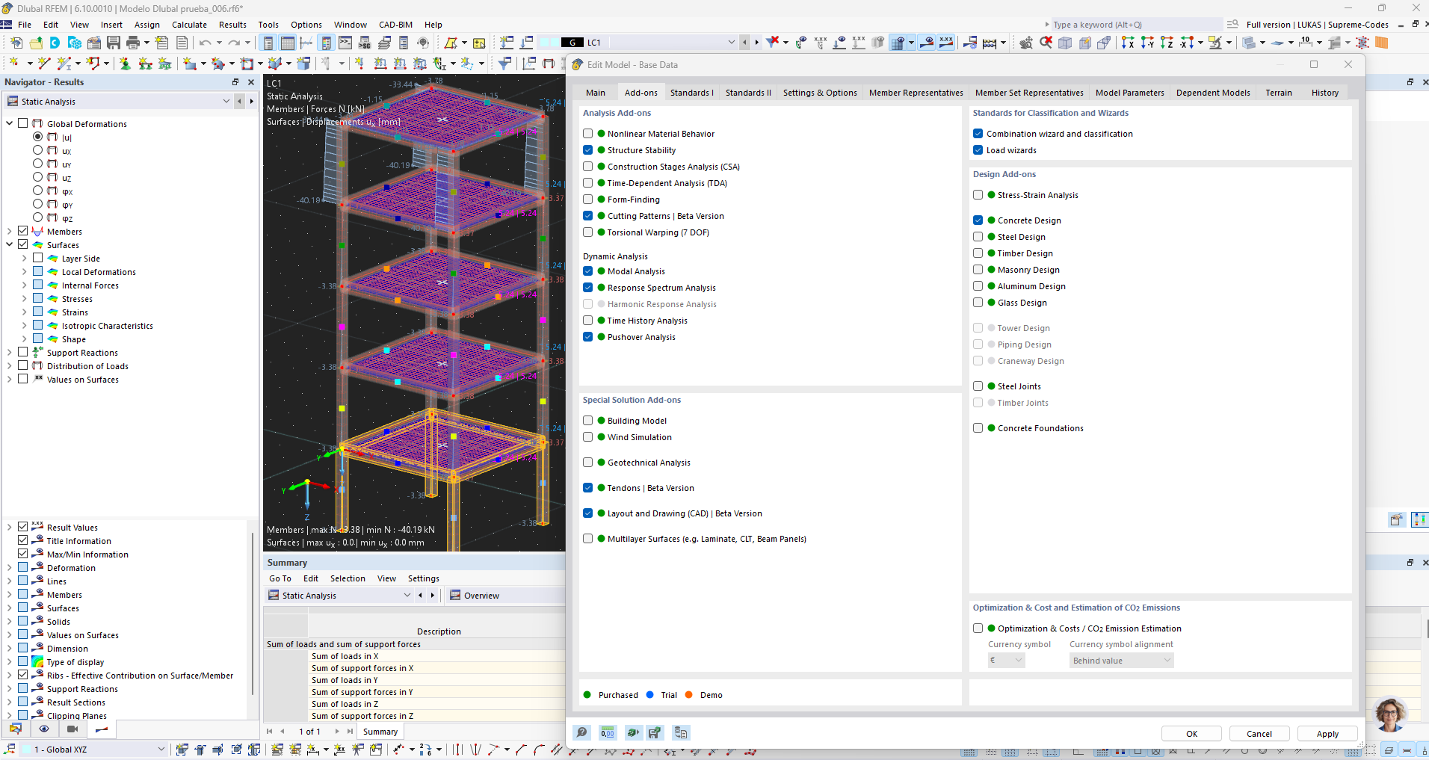Click the OK button
The image size is (1429, 760).
1191,734
